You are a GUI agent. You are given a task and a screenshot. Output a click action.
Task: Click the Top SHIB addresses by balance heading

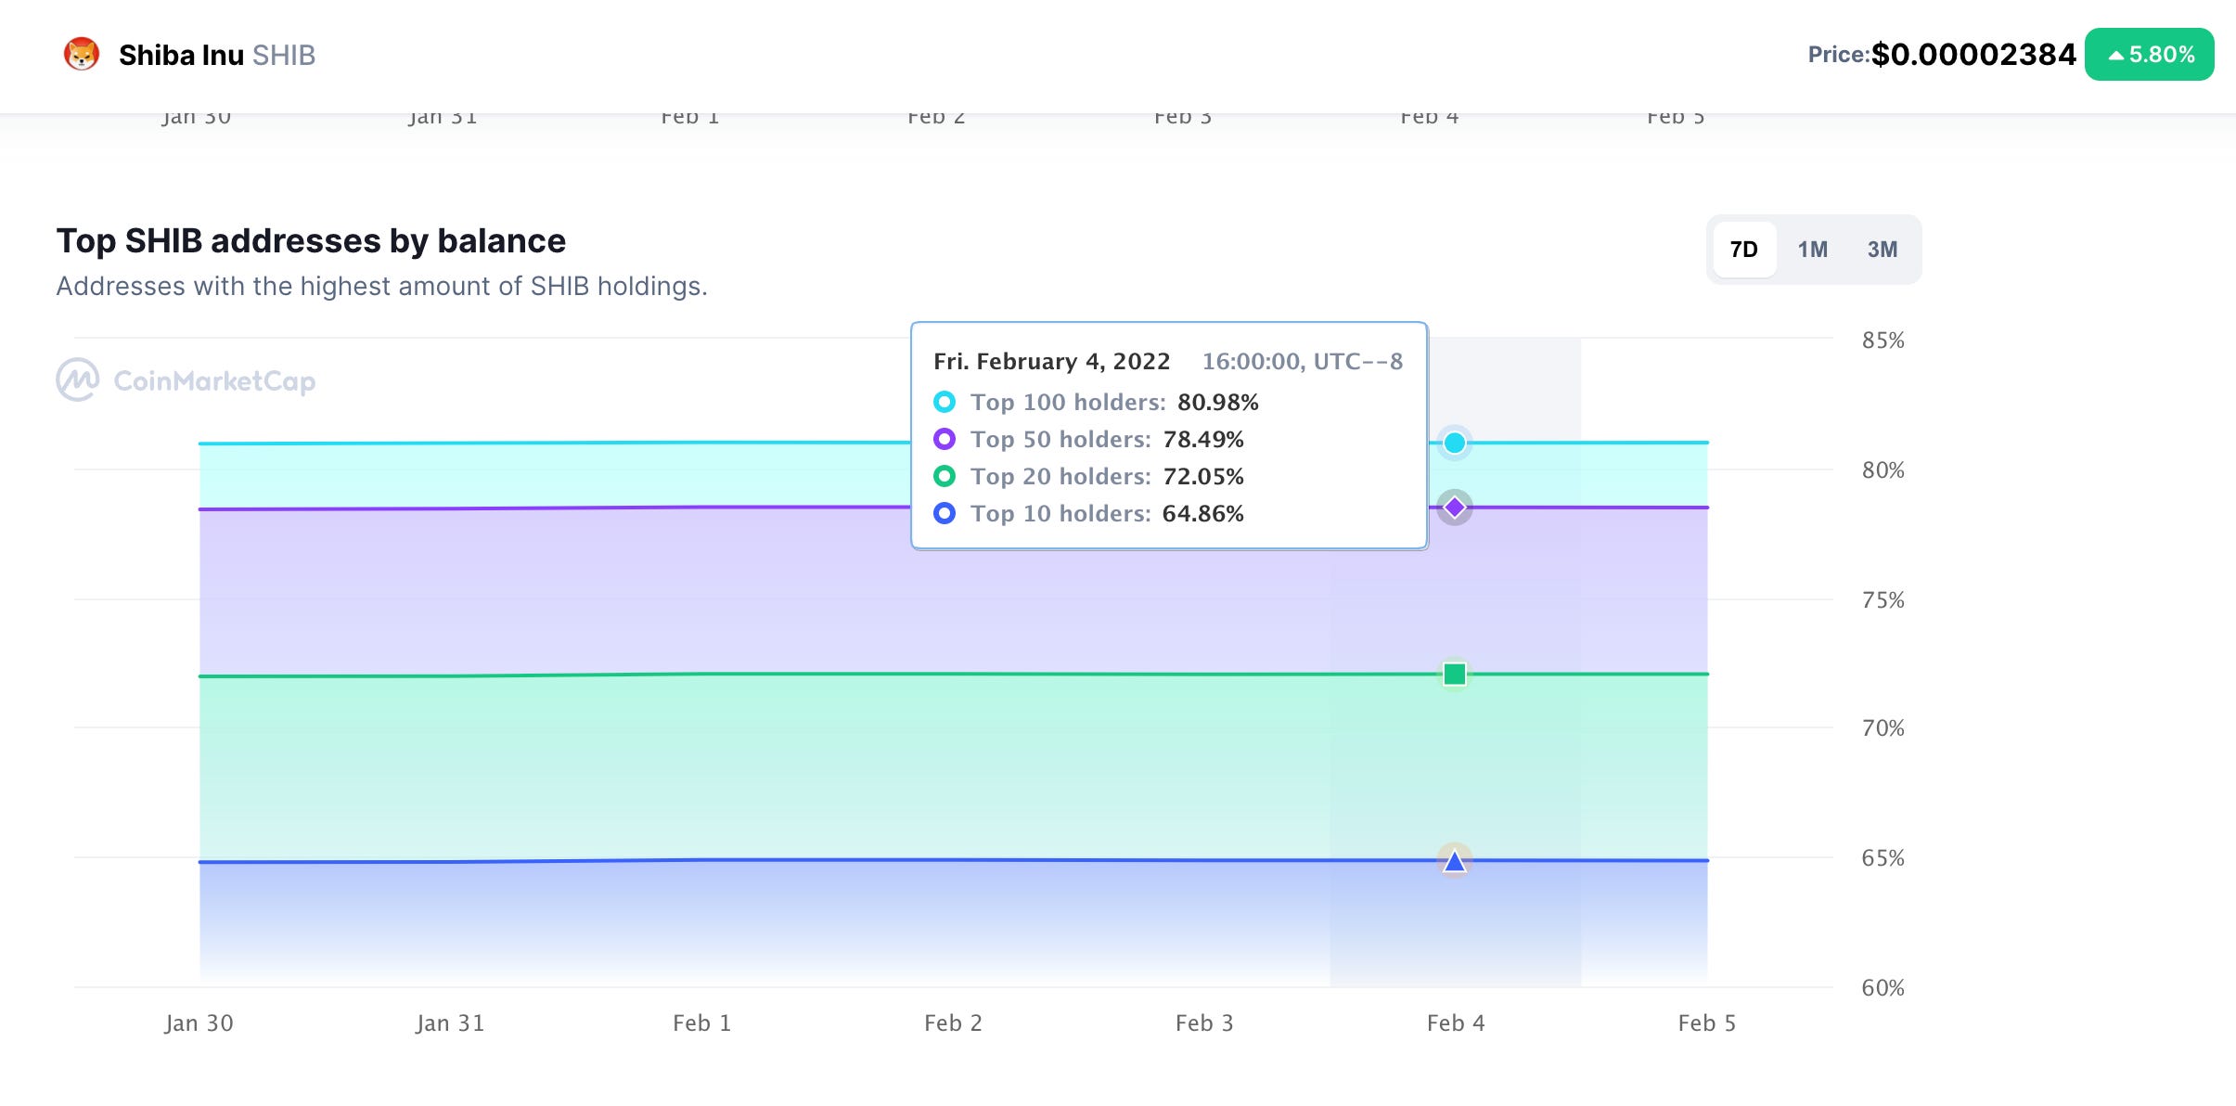(311, 241)
